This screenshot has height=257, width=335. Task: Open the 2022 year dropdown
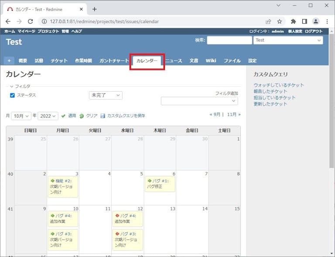pos(48,116)
